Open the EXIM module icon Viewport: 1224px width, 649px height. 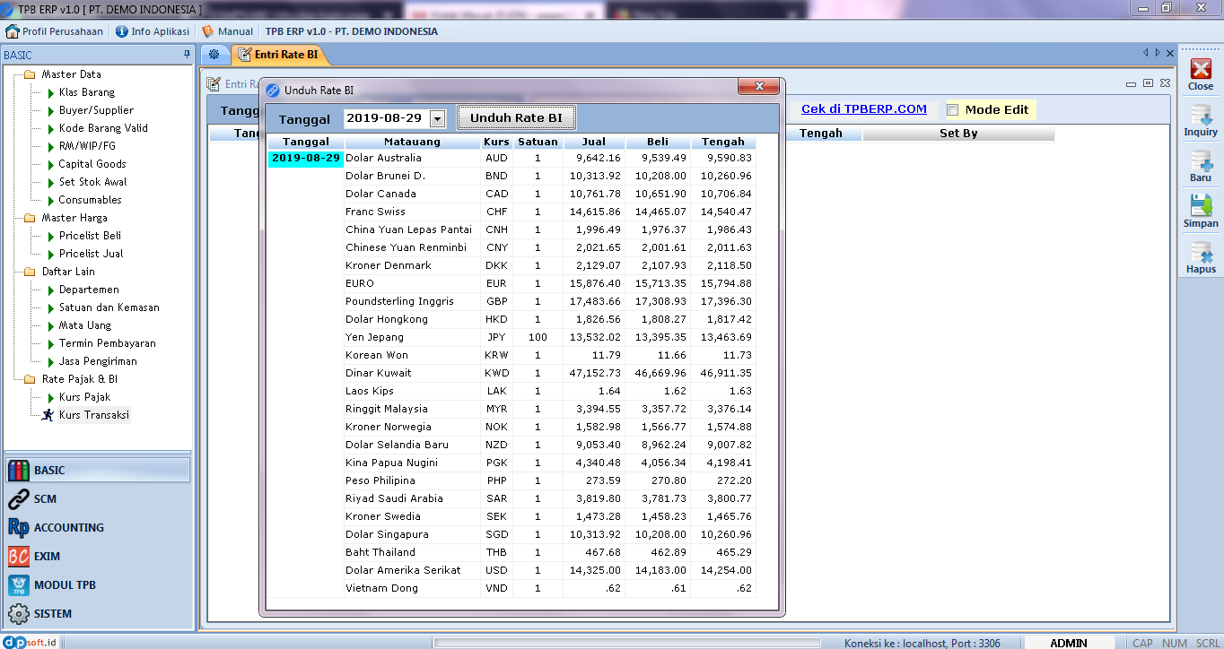click(19, 557)
